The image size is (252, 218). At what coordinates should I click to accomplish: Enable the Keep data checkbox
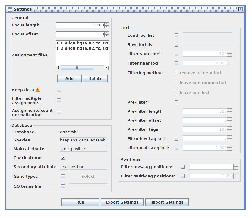coord(59,90)
